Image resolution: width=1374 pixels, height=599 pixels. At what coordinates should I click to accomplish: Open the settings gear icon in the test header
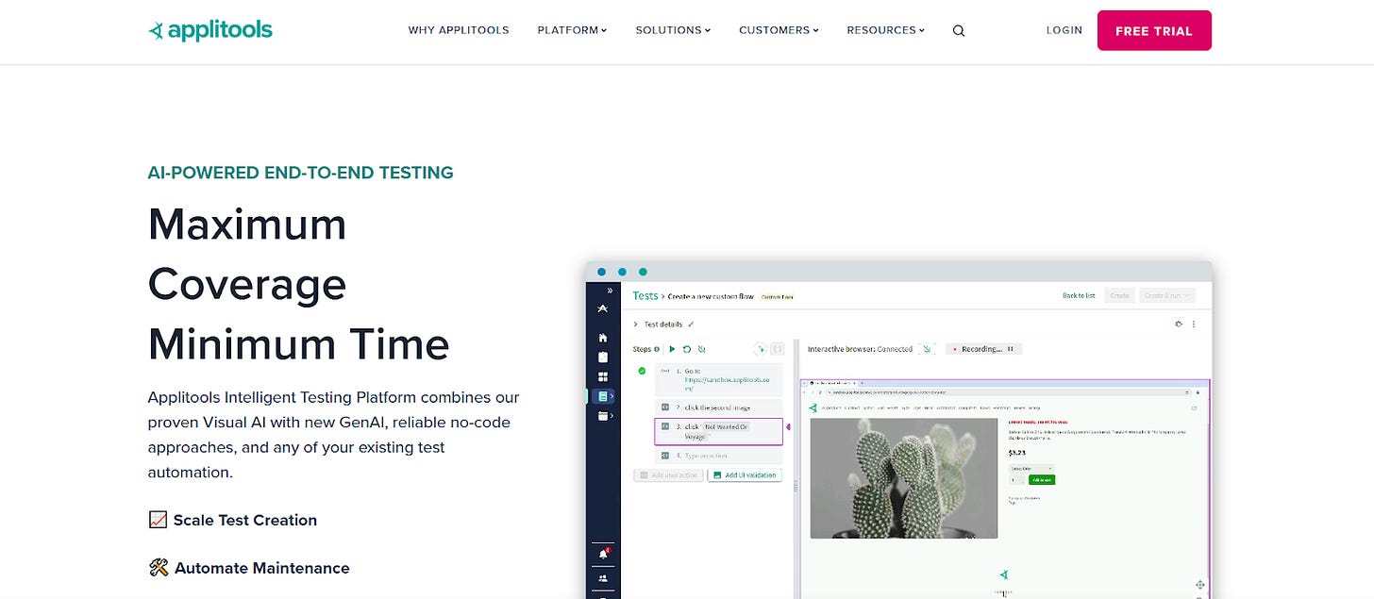click(1179, 324)
